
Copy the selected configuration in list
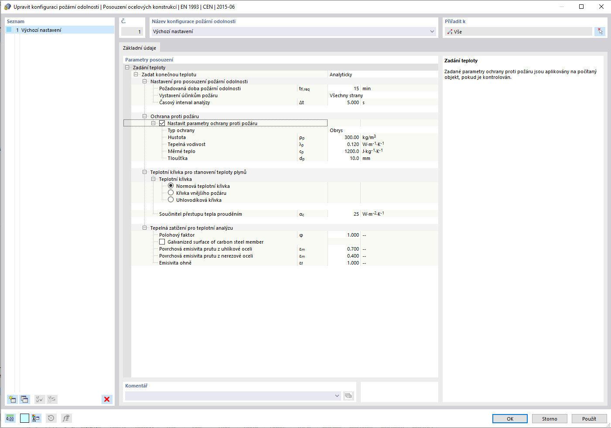24,399
